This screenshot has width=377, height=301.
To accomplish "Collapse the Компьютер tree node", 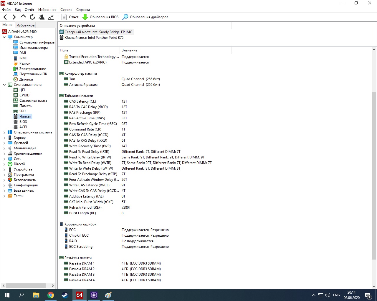I will coord(4,37).
